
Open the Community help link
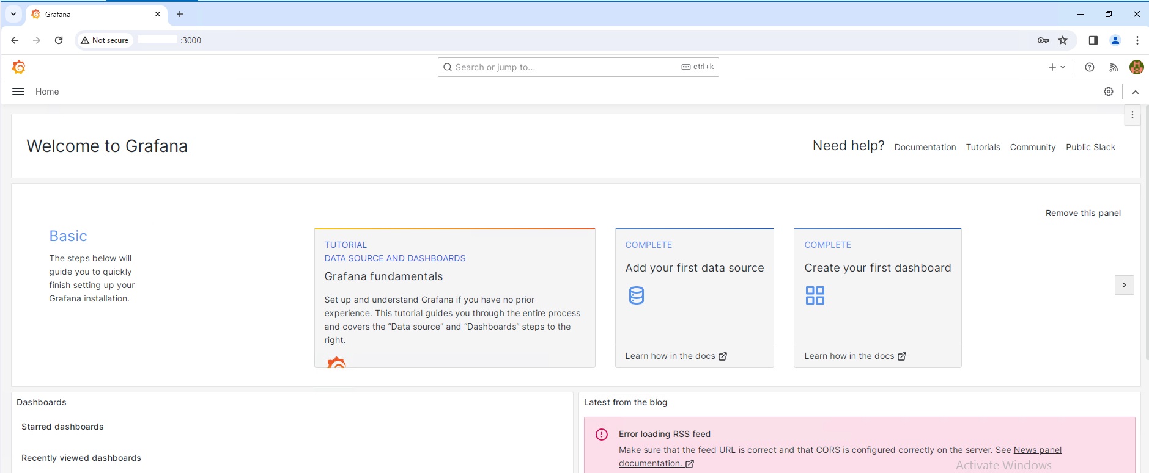[1033, 147]
